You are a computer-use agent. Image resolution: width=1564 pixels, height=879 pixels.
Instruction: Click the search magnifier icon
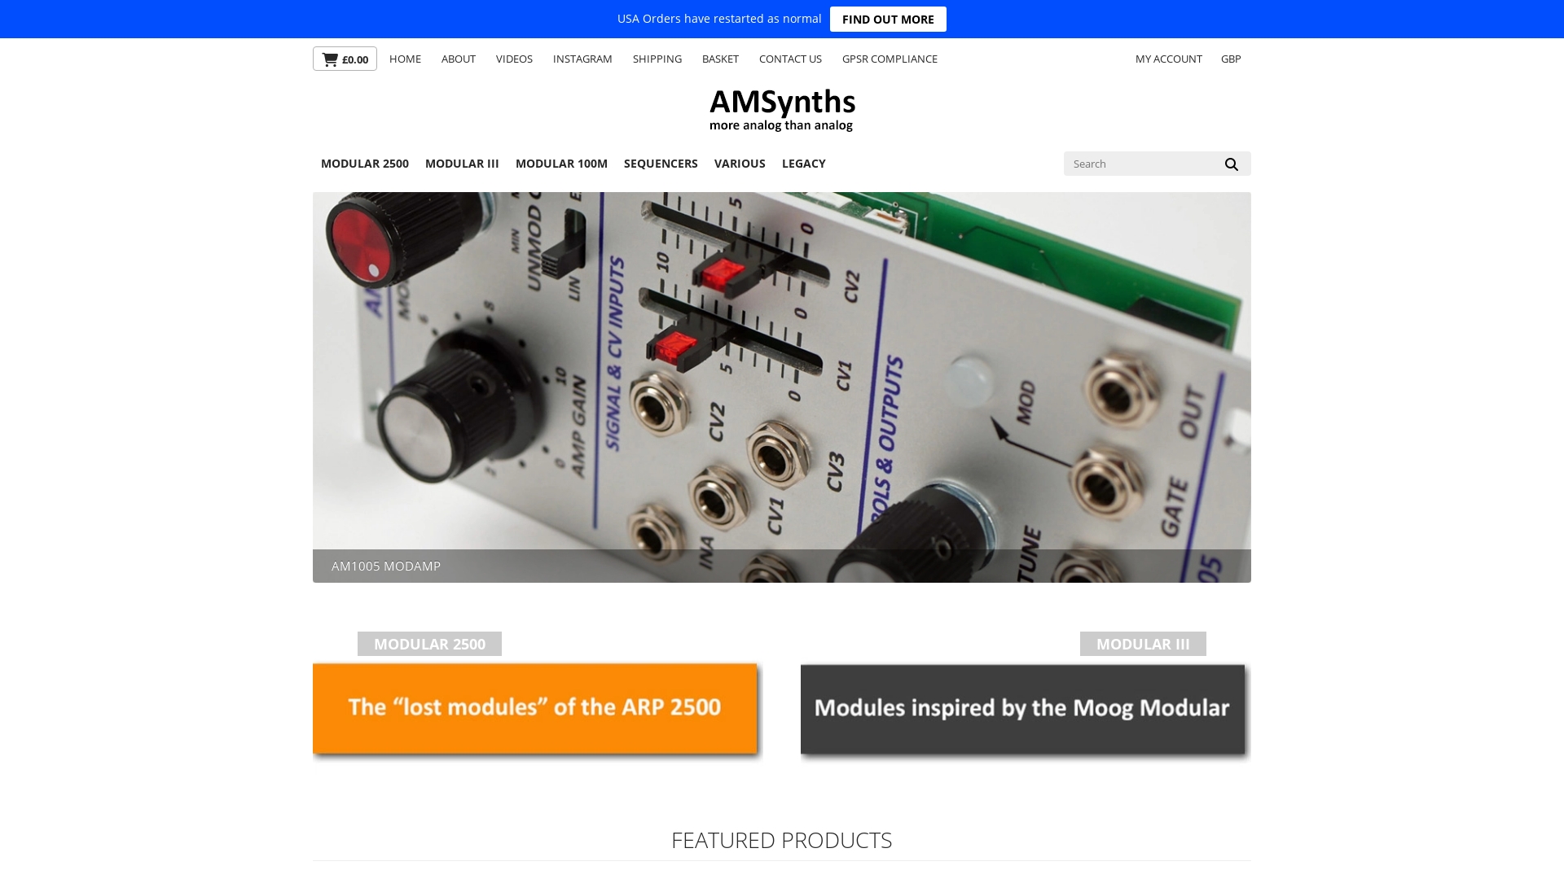pyautogui.click(x=1231, y=164)
